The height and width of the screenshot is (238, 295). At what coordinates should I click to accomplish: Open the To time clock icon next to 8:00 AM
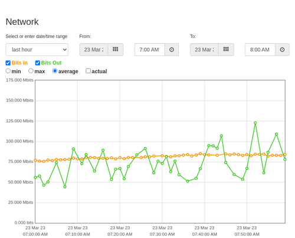click(282, 50)
